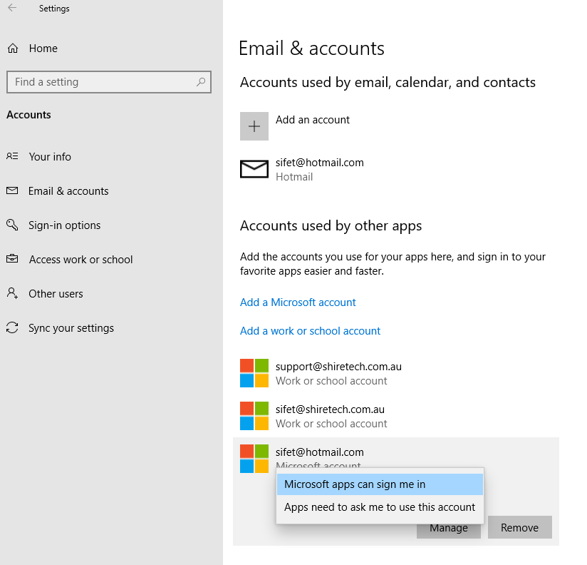Click the back arrow in Settings
This screenshot has width=587, height=565.
point(12,8)
